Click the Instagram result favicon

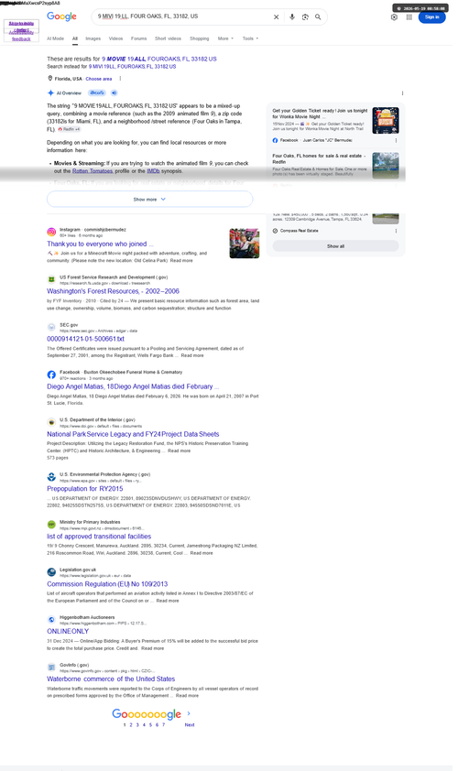coord(51,232)
